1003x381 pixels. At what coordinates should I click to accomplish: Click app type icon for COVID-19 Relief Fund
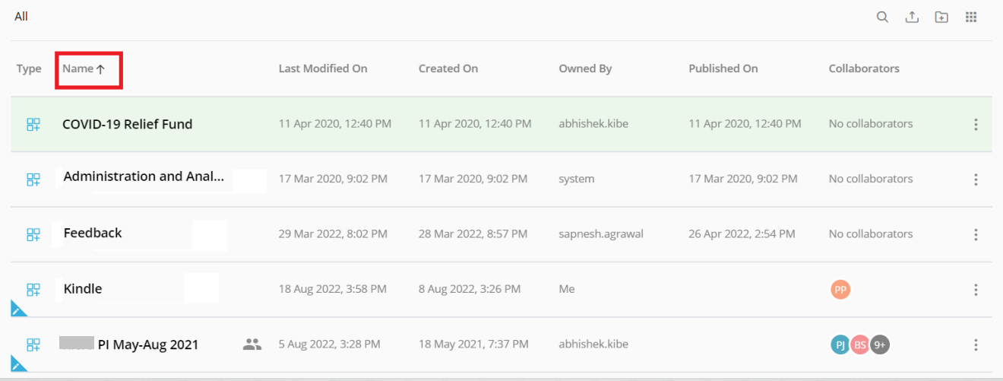point(33,124)
